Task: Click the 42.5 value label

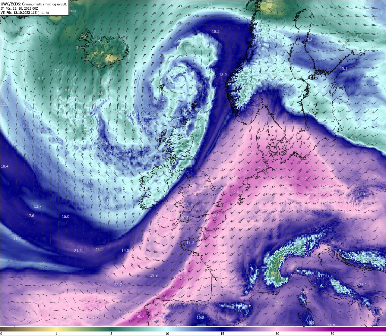Action: click(207, 233)
